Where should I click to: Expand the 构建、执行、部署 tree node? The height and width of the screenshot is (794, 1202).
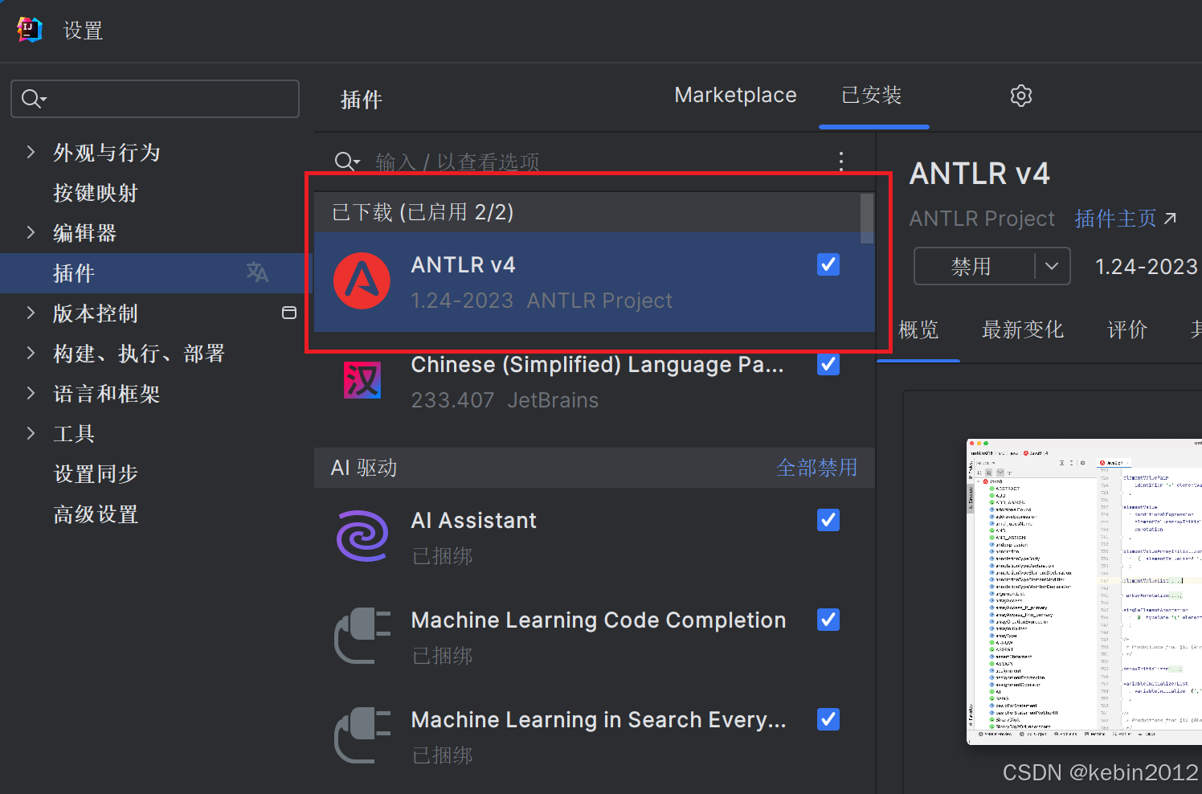pos(31,353)
